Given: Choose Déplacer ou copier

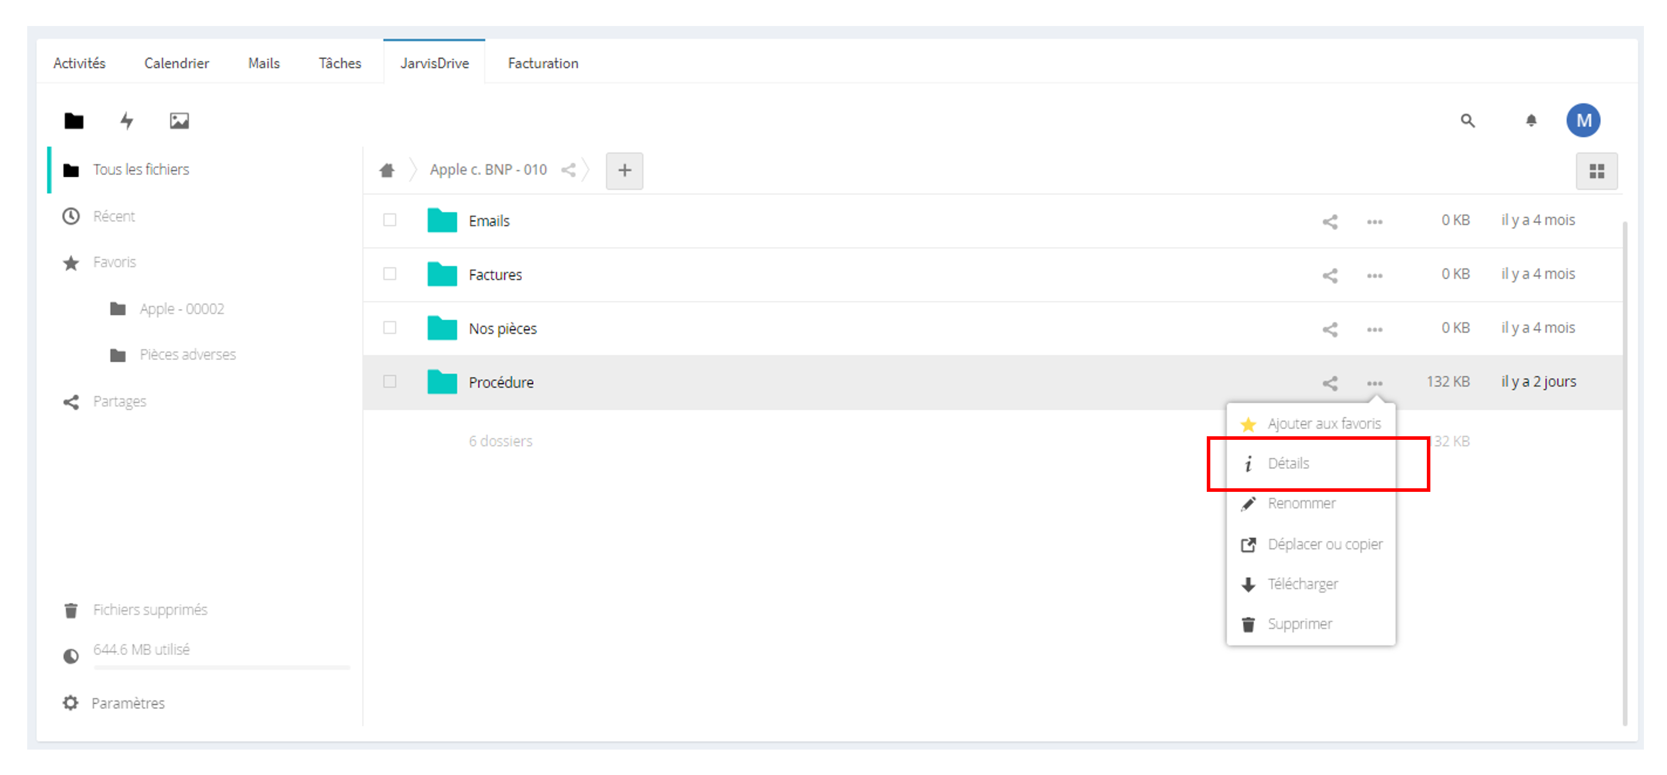Looking at the screenshot, I should [1310, 544].
